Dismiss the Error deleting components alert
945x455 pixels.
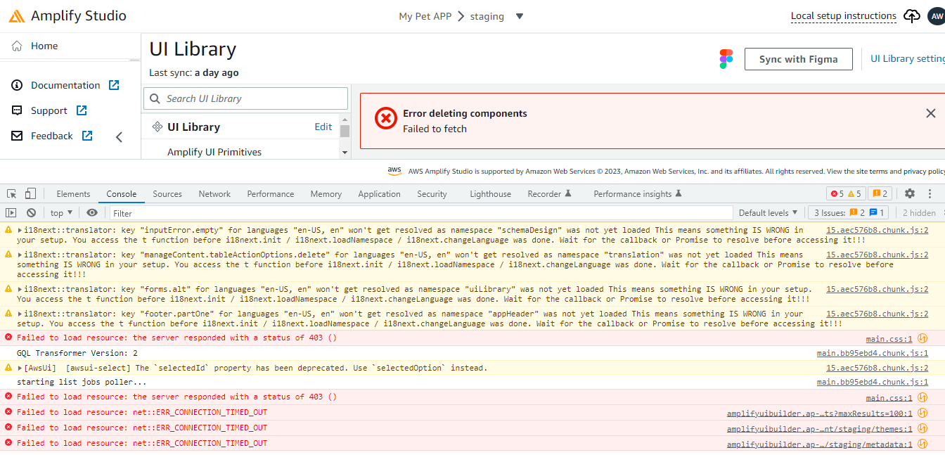pos(931,113)
